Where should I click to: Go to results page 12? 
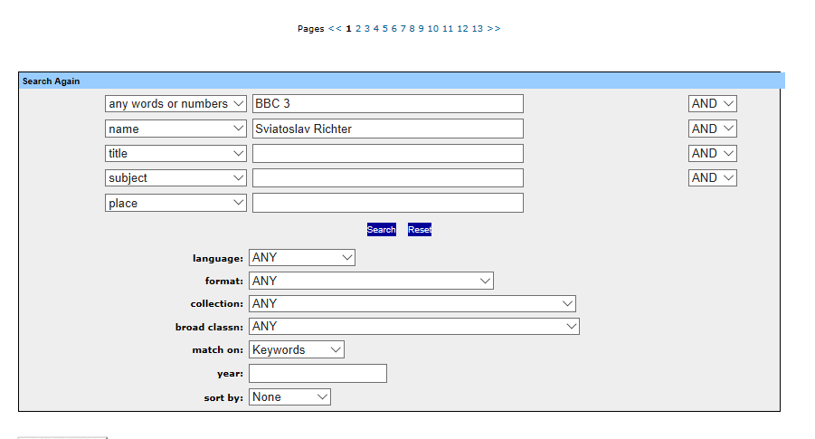(462, 29)
